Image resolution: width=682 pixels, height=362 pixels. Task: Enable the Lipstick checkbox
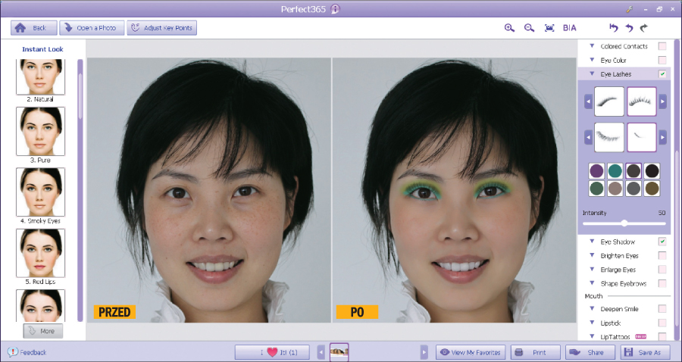pyautogui.click(x=662, y=323)
